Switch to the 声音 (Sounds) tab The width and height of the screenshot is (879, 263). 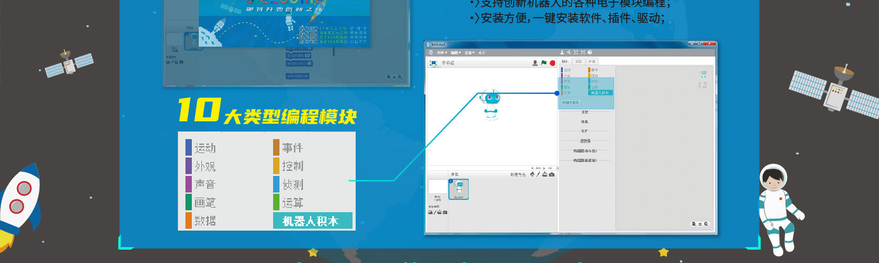pyautogui.click(x=591, y=61)
